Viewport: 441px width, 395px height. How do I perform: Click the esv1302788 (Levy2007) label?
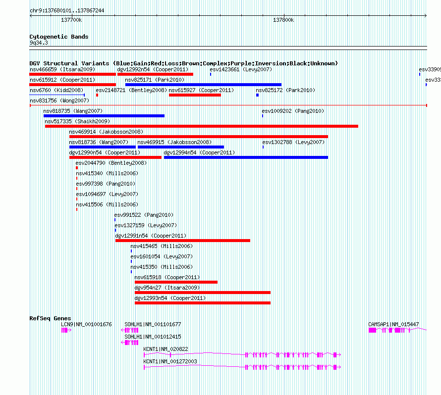pos(293,142)
